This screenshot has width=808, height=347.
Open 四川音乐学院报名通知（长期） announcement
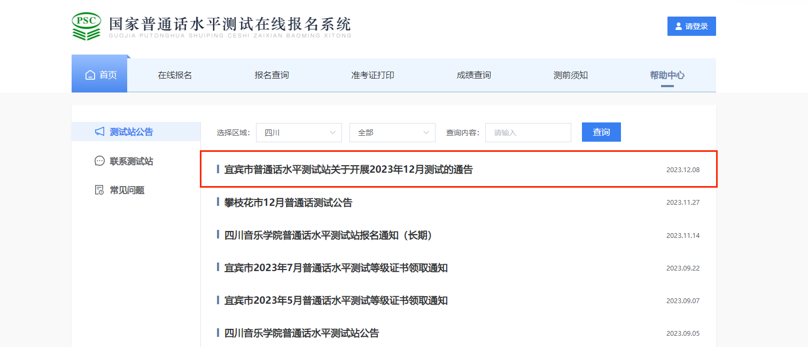point(328,235)
